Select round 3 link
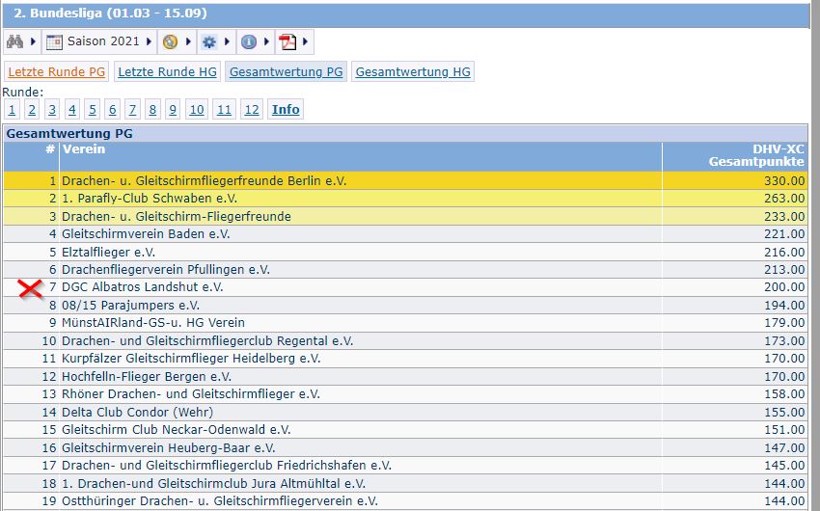Screen dimensions: 820x511 click(52, 110)
